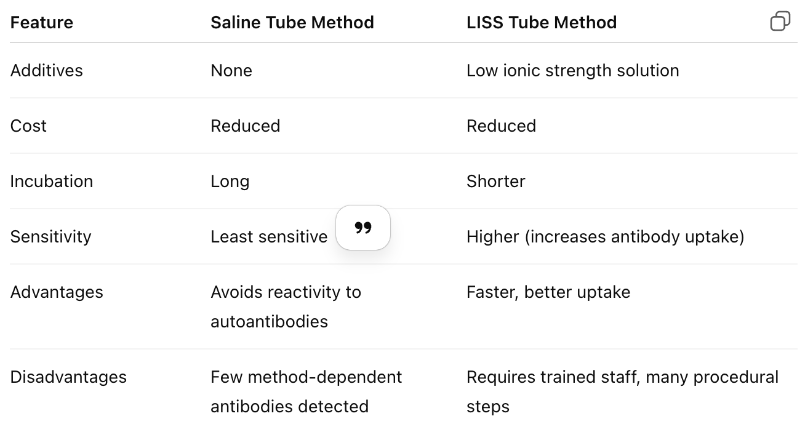Image resolution: width=805 pixels, height=432 pixels.
Task: Select the 'Low ionic strength solution' cell
Action: (x=572, y=71)
